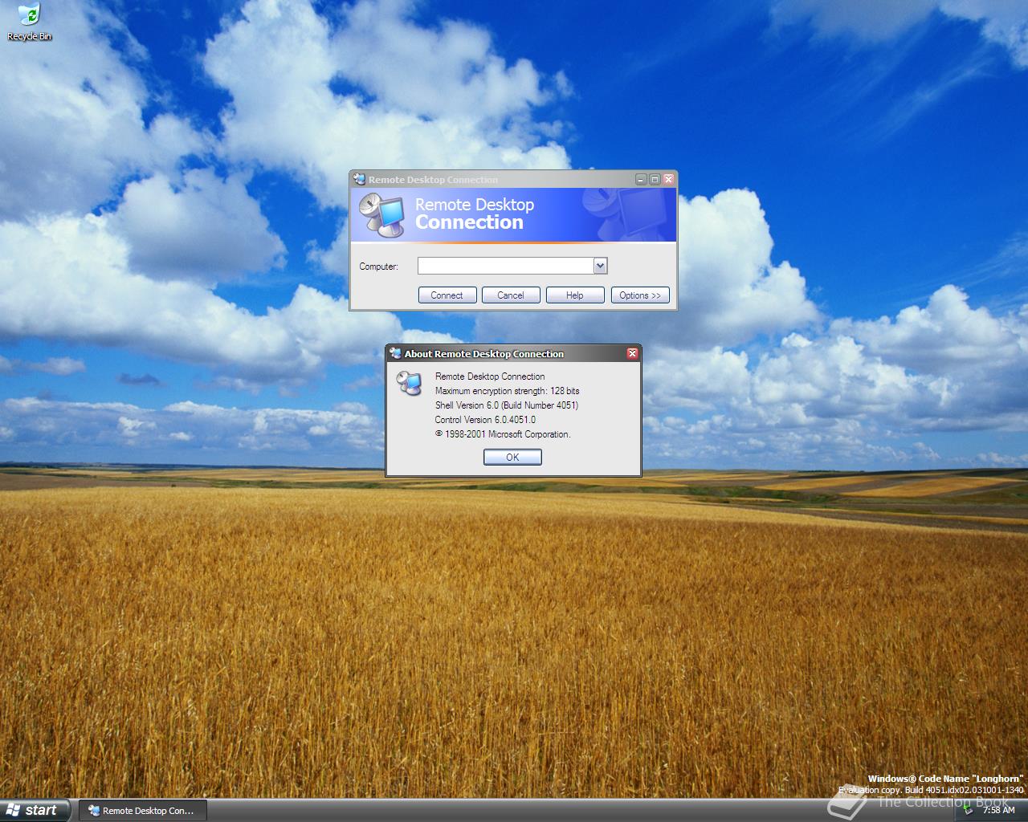Expand the Options >> section
Viewport: 1028px width, 822px height.
pyautogui.click(x=640, y=295)
